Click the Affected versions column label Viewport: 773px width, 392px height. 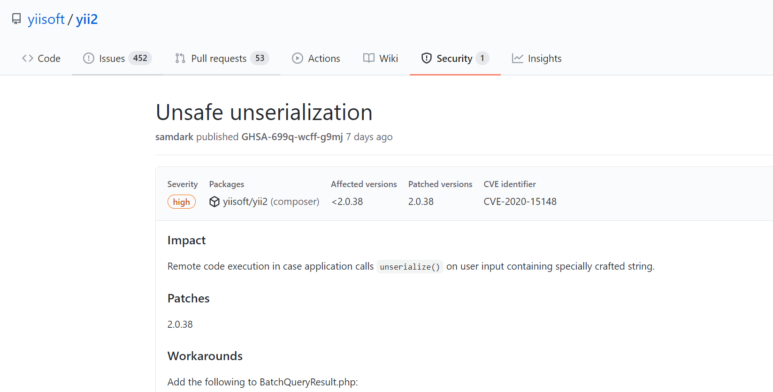tap(364, 184)
